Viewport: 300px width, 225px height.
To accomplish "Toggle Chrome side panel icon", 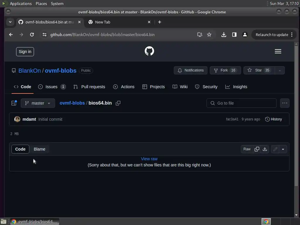I will [x=234, y=35].
